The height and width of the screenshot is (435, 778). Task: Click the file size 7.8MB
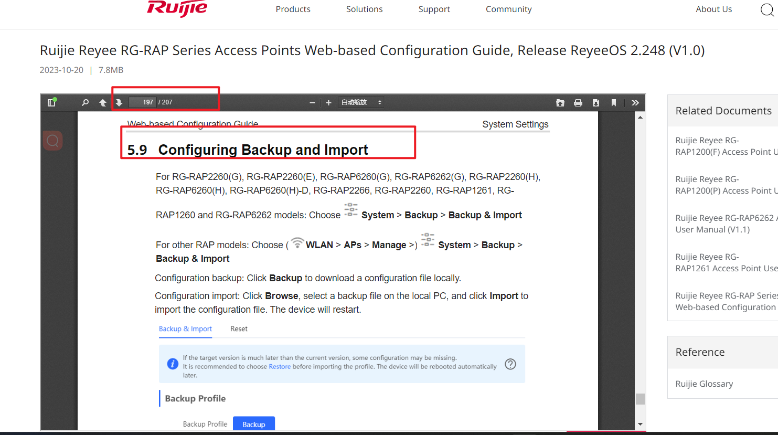click(111, 70)
